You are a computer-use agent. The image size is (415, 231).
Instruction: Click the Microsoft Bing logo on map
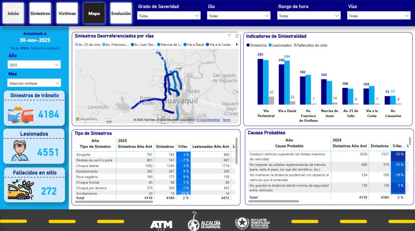click(x=87, y=119)
